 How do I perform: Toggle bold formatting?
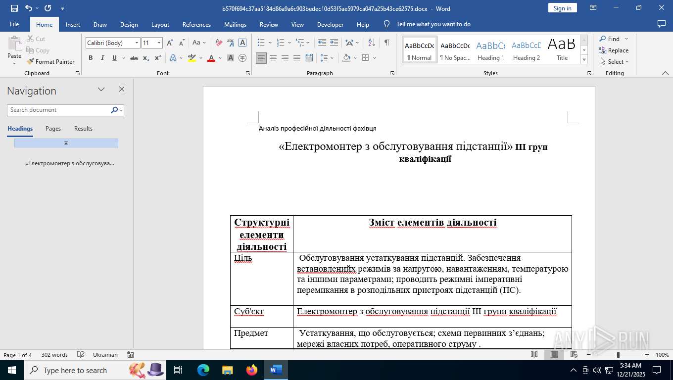coord(91,58)
